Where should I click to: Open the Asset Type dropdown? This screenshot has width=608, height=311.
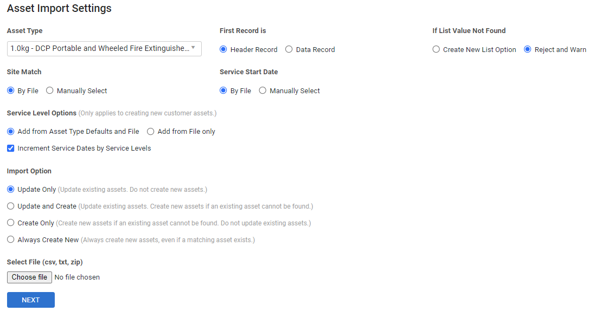click(x=100, y=49)
